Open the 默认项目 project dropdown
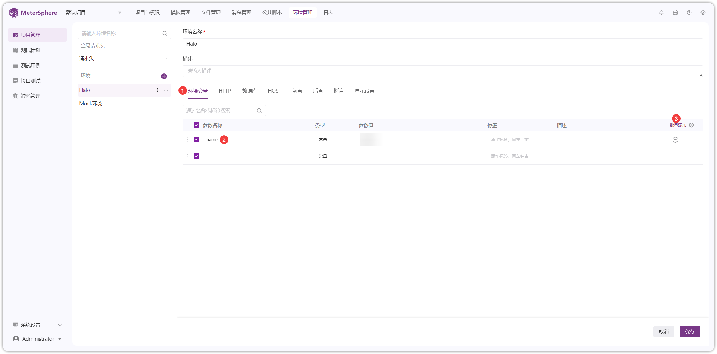 pyautogui.click(x=94, y=13)
